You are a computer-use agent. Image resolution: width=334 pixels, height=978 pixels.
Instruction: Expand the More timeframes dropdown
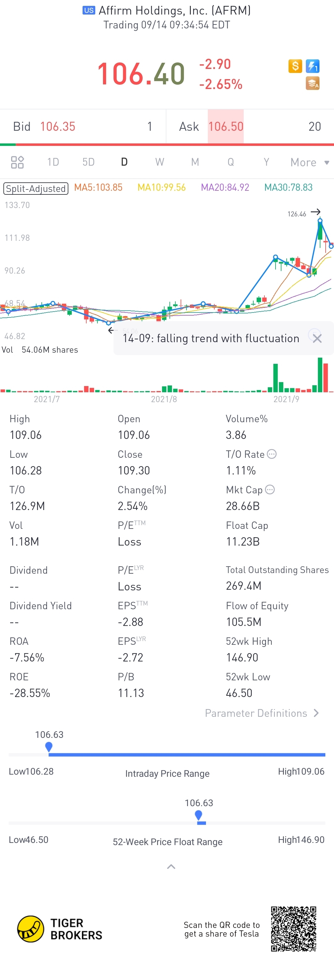coord(309,163)
